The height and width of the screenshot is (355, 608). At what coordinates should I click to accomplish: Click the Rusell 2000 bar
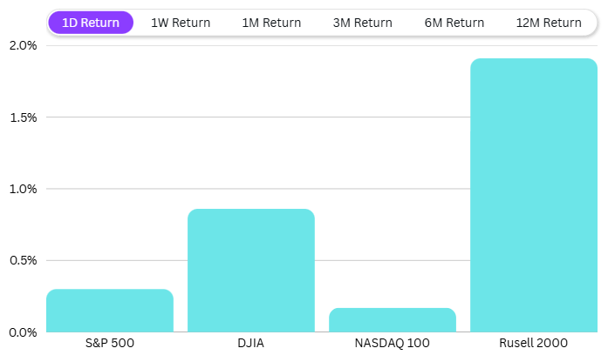click(534, 196)
